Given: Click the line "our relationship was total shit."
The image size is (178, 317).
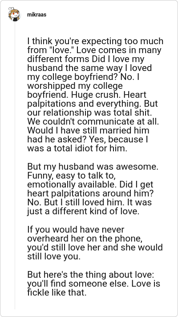Looking at the screenshot, I should point(89,113).
